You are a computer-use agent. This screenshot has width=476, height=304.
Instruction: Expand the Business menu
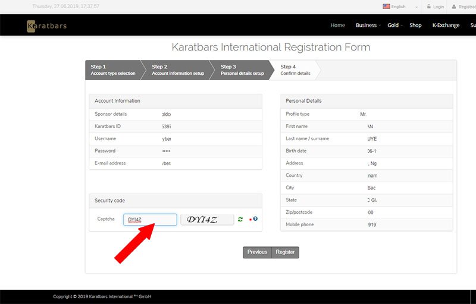pos(368,25)
